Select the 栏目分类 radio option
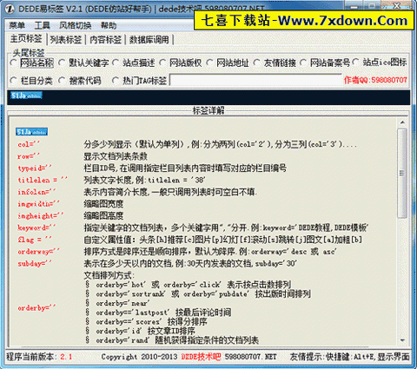The width and height of the screenshot is (417, 369). pyautogui.click(x=13, y=81)
